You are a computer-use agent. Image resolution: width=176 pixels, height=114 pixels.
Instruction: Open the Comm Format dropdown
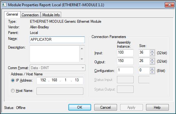click(x=57, y=68)
